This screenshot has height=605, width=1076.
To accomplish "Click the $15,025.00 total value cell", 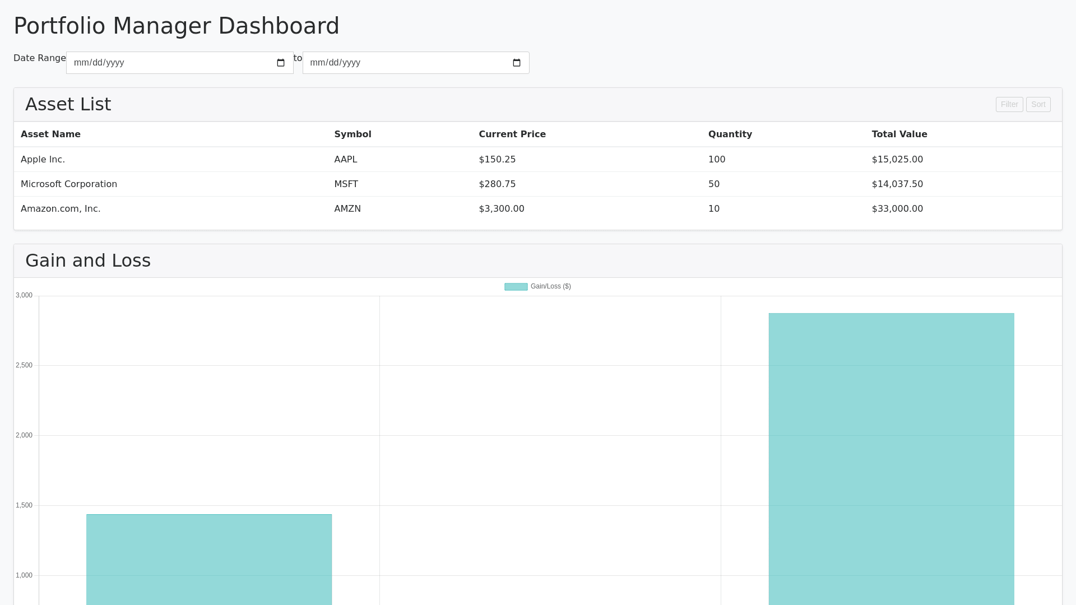I will (897, 160).
